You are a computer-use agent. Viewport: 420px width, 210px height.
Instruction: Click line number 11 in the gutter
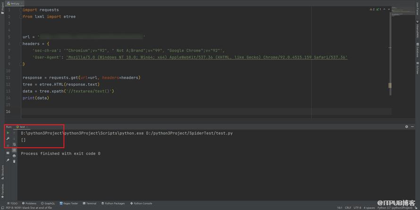(x=8, y=78)
